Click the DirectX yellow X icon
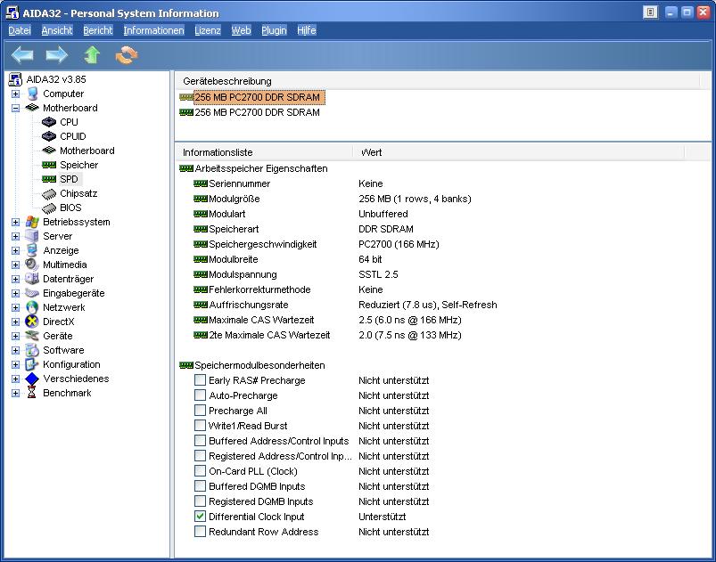The image size is (716, 562). click(x=32, y=322)
